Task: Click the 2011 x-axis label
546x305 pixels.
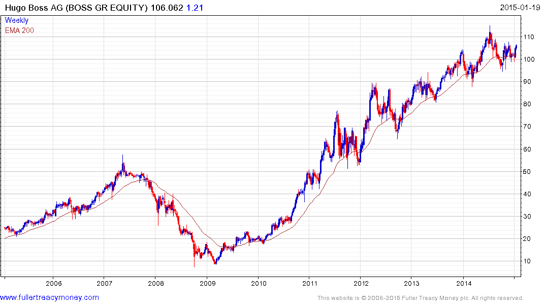Action: pyautogui.click(x=310, y=283)
